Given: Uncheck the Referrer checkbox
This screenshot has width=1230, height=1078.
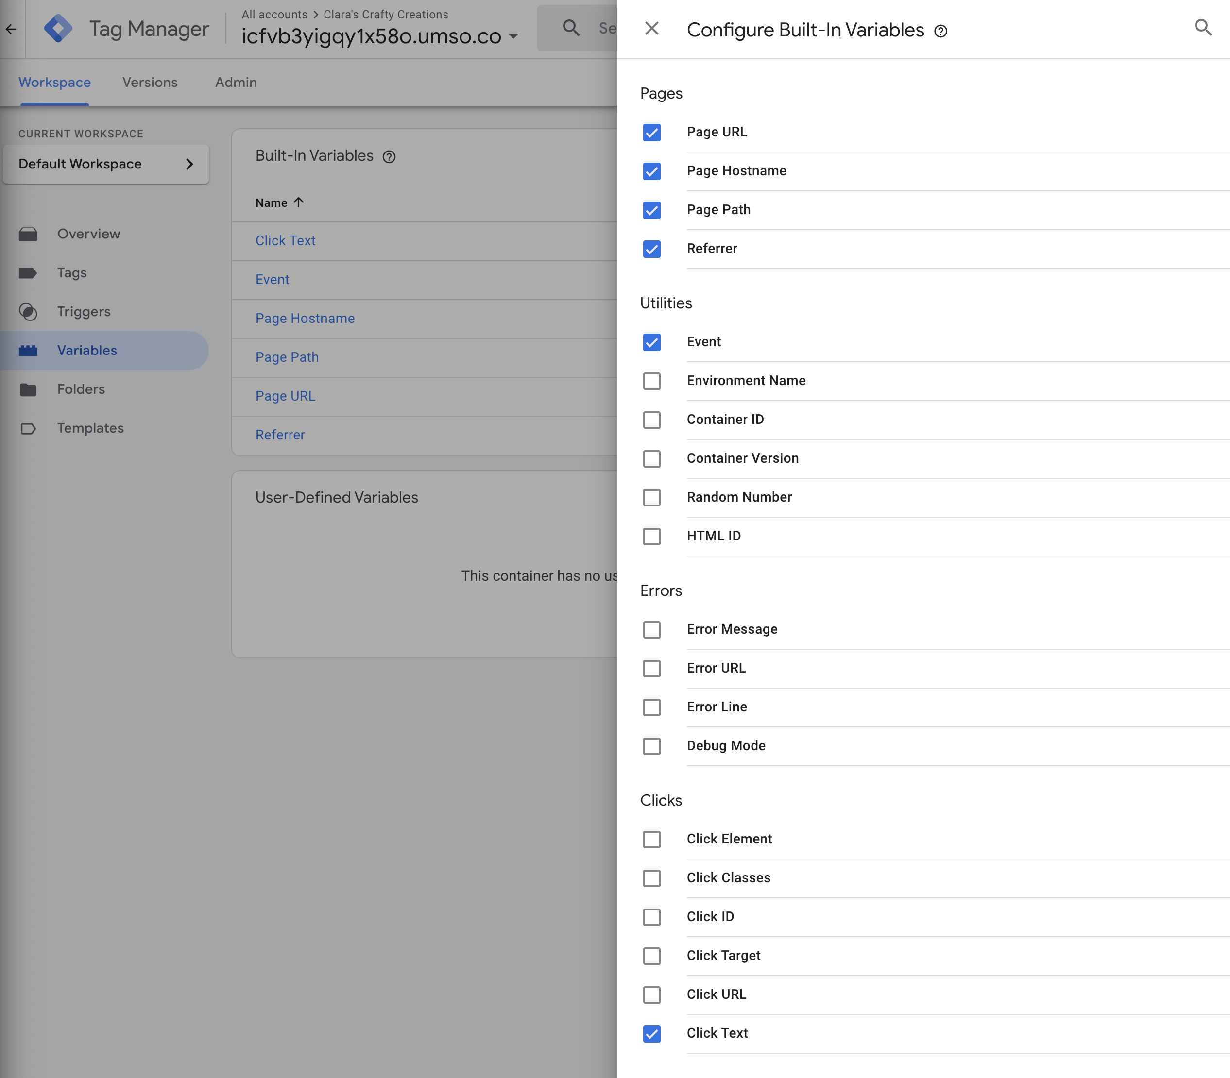Looking at the screenshot, I should click(x=652, y=249).
